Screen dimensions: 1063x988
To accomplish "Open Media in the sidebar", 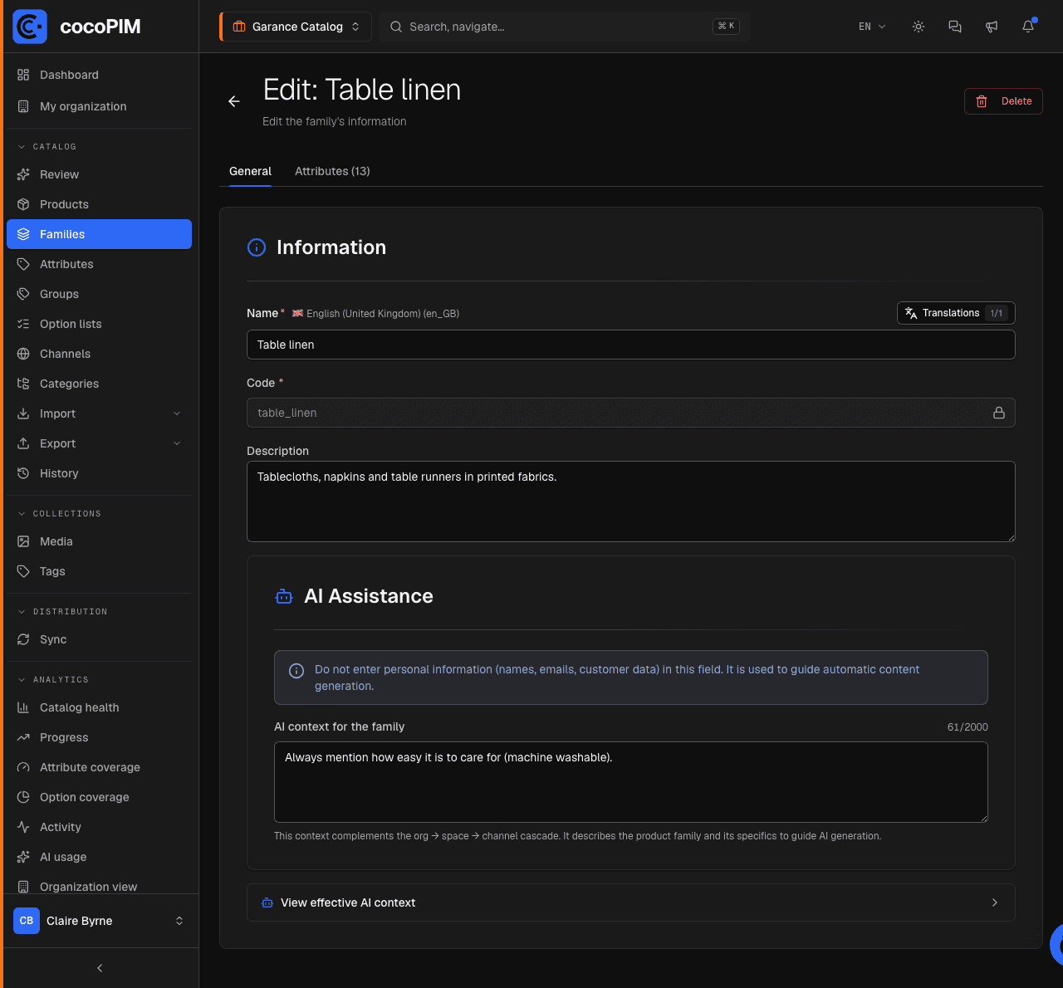I will (100, 541).
